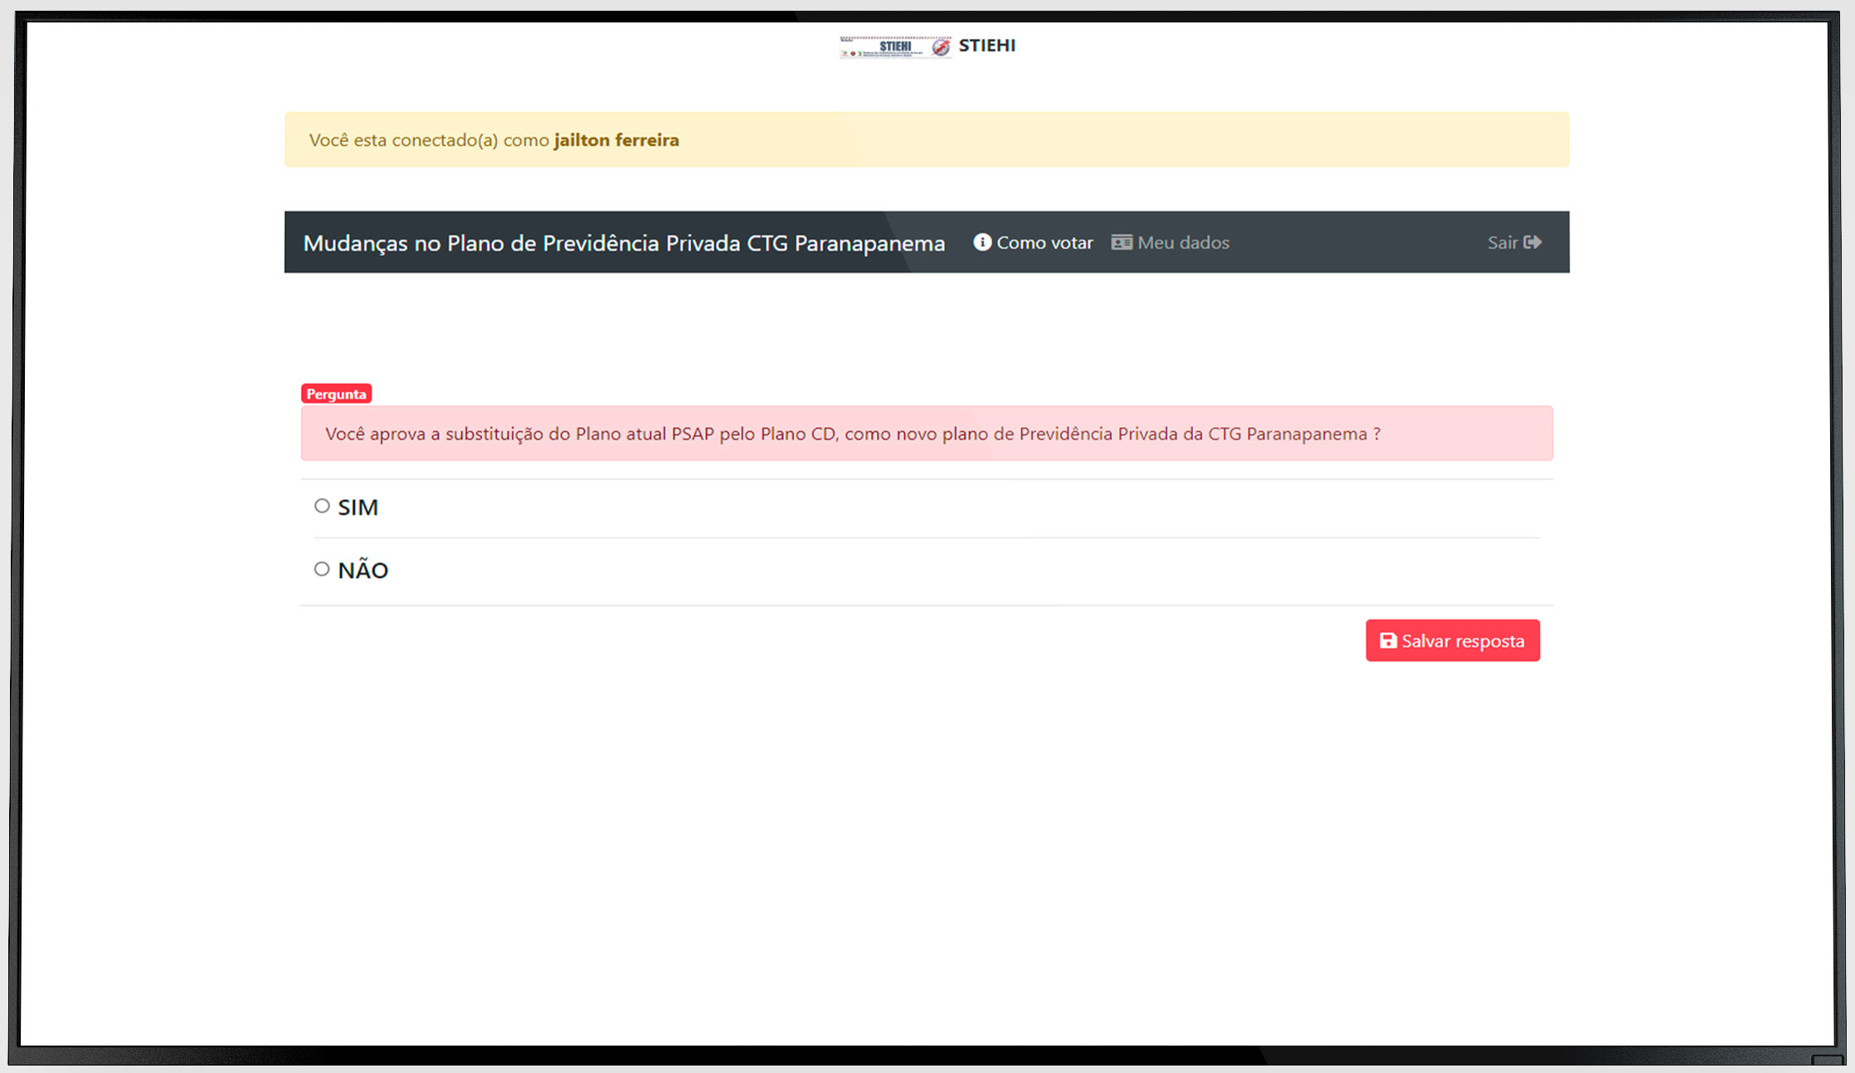Screen dimensions: 1855x1073
Task: Click the floppy disk icon on Salvar resposta
Action: pyautogui.click(x=1388, y=640)
